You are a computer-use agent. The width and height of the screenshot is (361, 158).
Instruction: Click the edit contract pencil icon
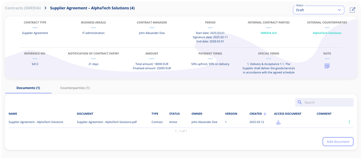352,10
